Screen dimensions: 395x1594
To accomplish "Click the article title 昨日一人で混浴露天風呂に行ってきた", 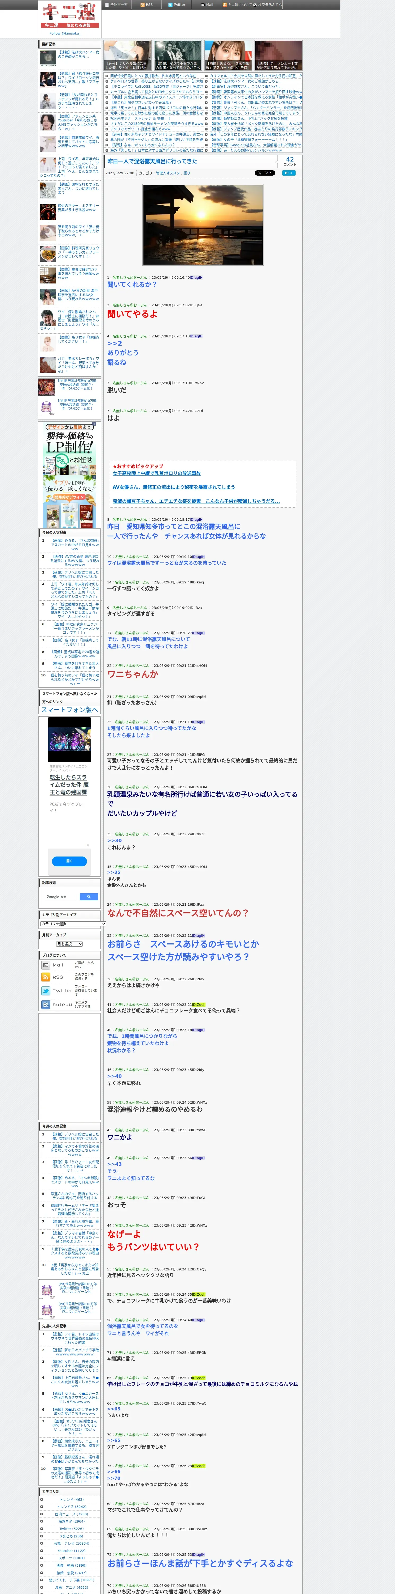I will pyautogui.click(x=152, y=161).
